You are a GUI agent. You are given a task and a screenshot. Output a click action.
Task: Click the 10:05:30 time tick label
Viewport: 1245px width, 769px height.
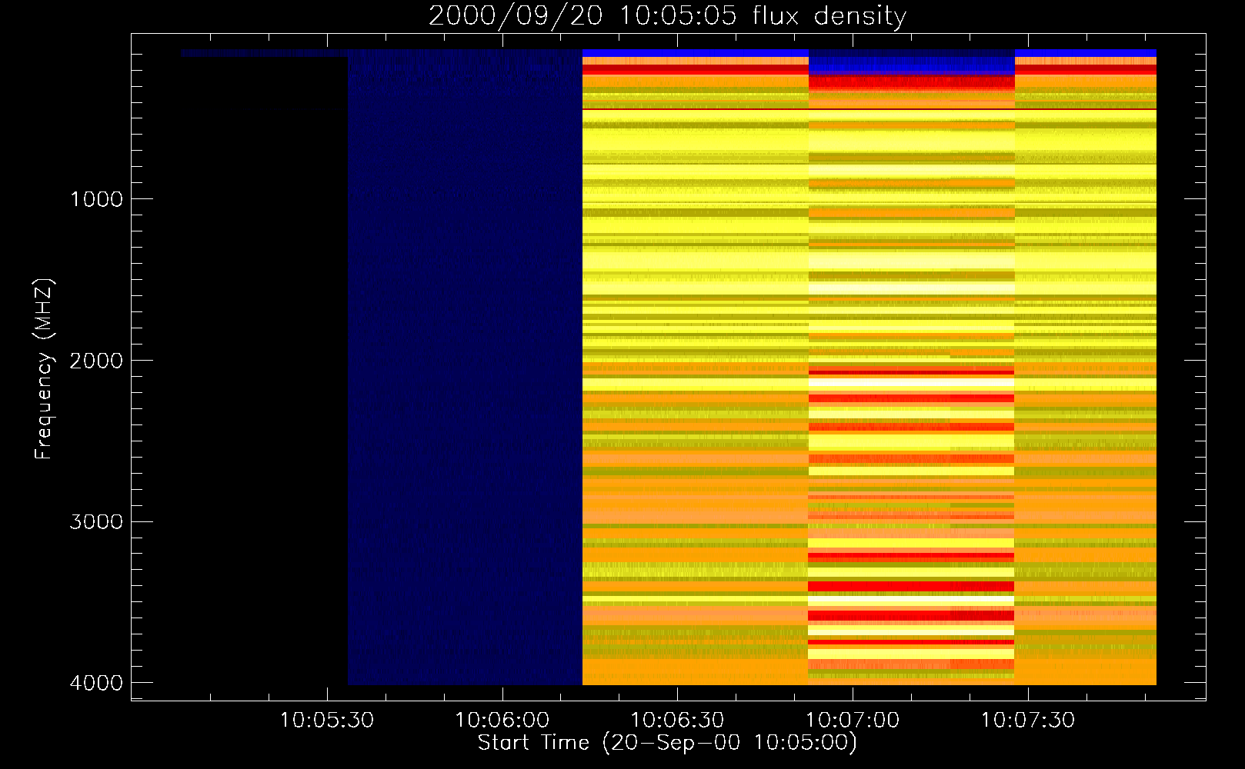(x=326, y=721)
